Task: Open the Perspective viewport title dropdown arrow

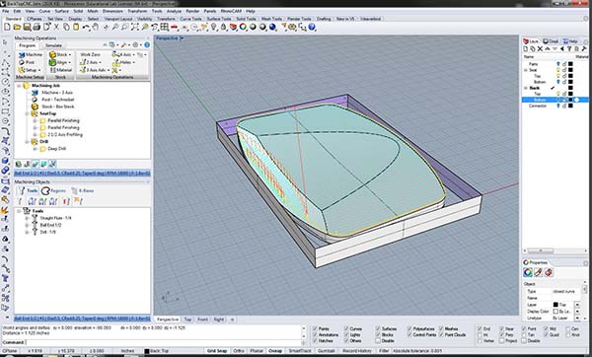Action: click(182, 38)
